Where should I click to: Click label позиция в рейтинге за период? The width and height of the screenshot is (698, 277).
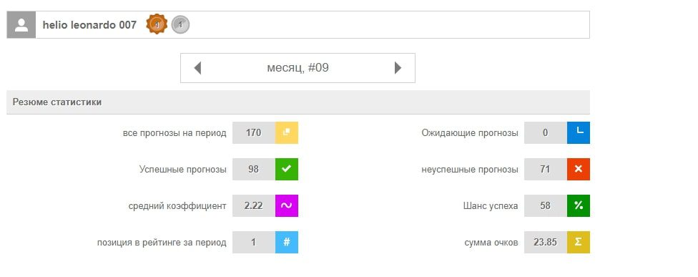pyautogui.click(x=162, y=243)
